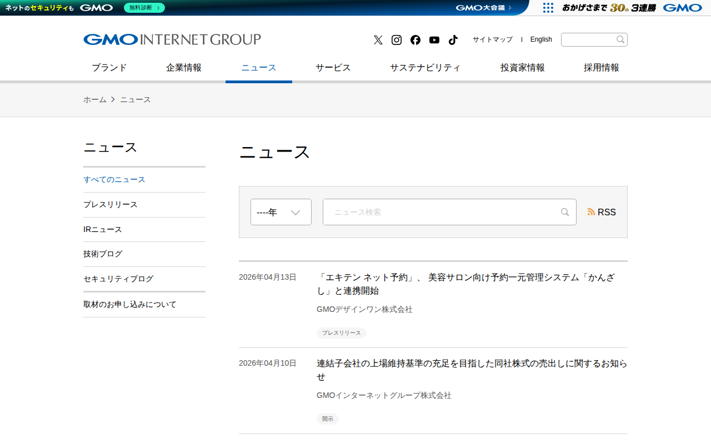Select IRニュース in sidebar
This screenshot has width=711, height=444.
pos(144,229)
